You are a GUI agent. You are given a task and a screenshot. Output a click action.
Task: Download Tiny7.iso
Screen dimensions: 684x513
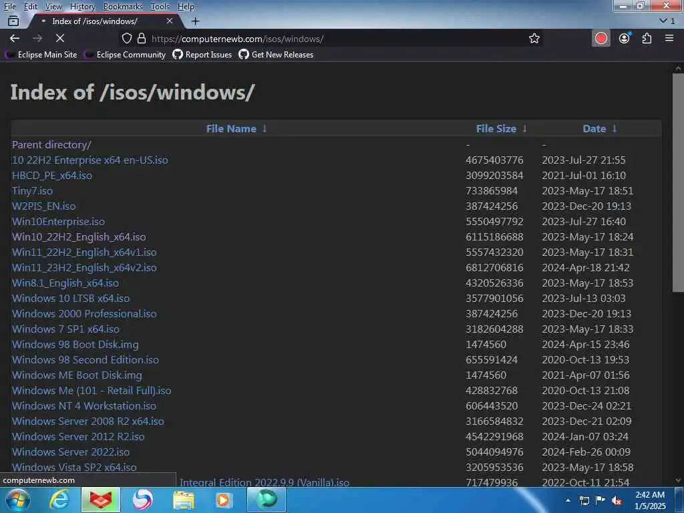[x=32, y=190]
